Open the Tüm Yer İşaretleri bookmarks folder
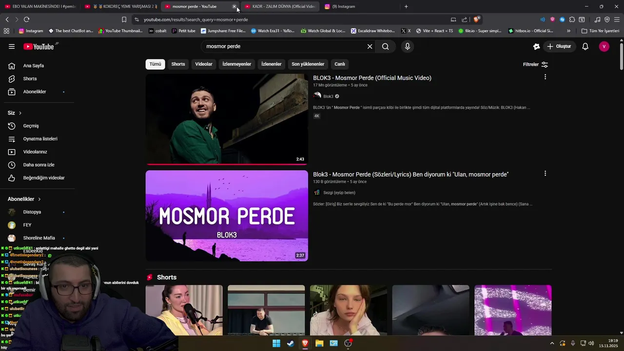Screen dimensions: 624x351 [601, 31]
